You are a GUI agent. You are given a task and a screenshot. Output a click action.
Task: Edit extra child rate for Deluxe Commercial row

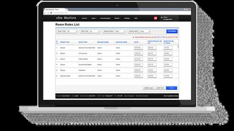click(168, 53)
